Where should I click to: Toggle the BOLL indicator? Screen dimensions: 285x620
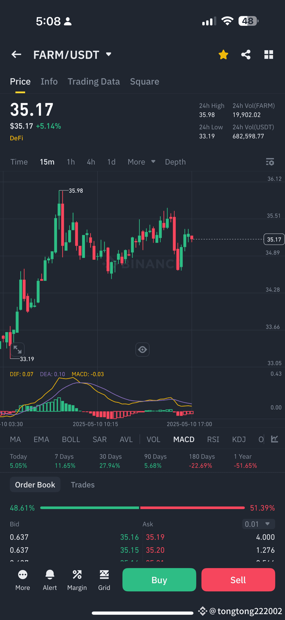[x=71, y=440]
